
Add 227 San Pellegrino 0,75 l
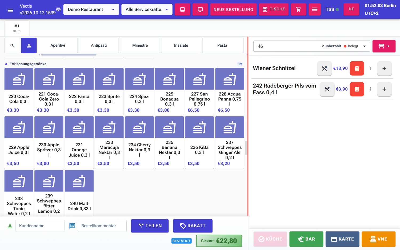(199, 91)
